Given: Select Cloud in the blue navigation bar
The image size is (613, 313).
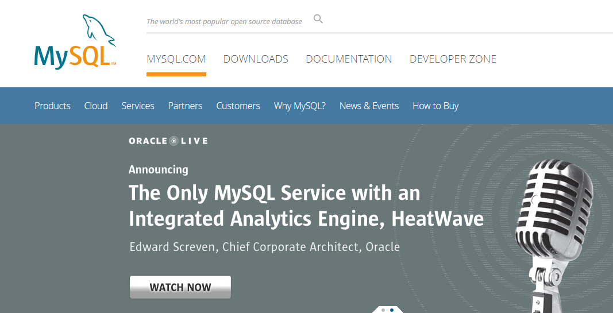Looking at the screenshot, I should pos(96,106).
